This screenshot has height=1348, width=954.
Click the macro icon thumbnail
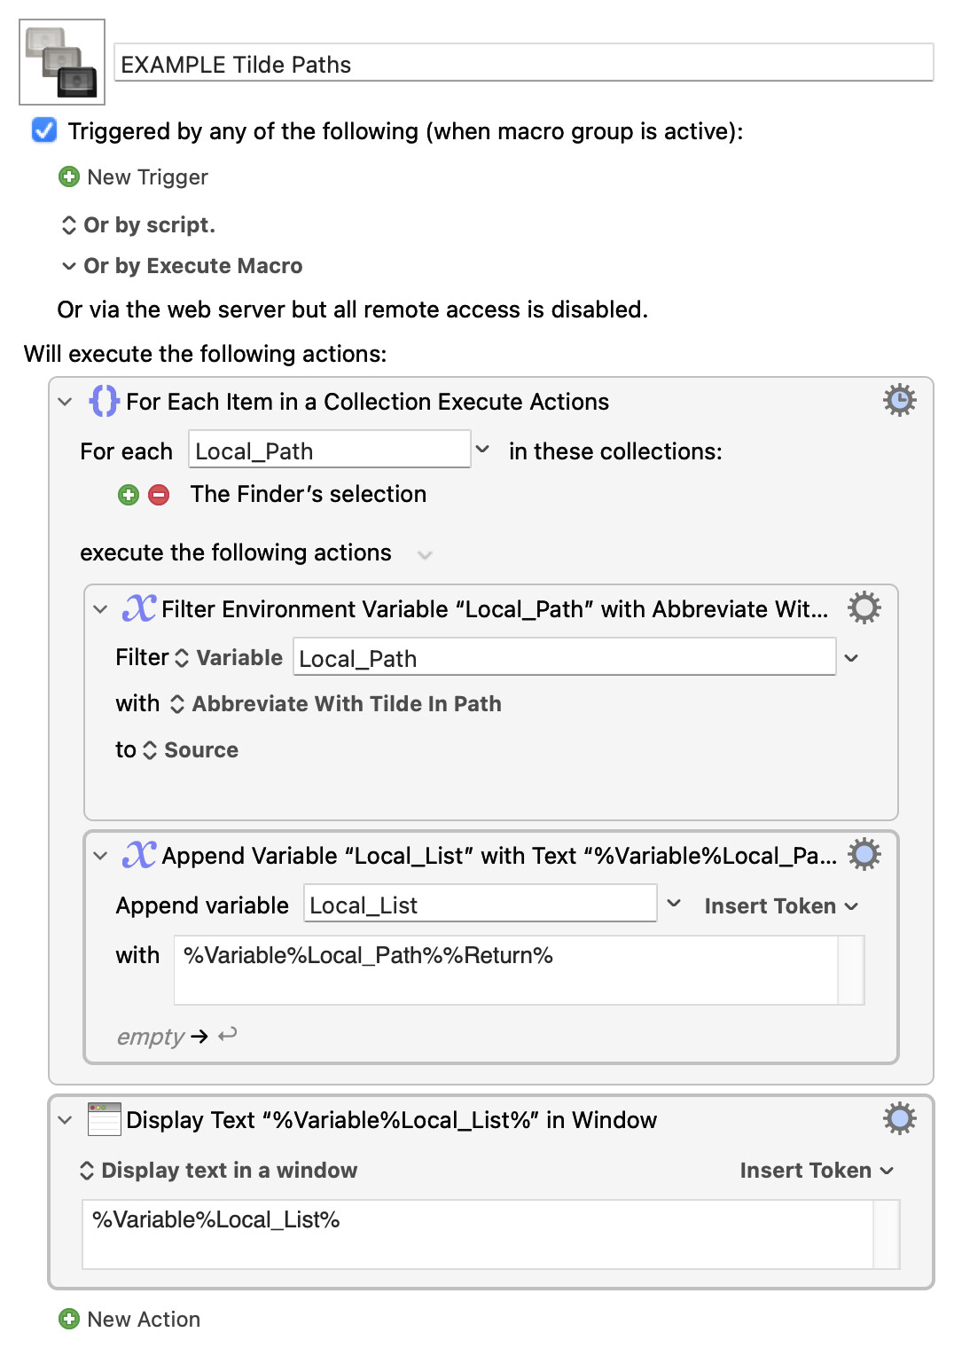(62, 62)
